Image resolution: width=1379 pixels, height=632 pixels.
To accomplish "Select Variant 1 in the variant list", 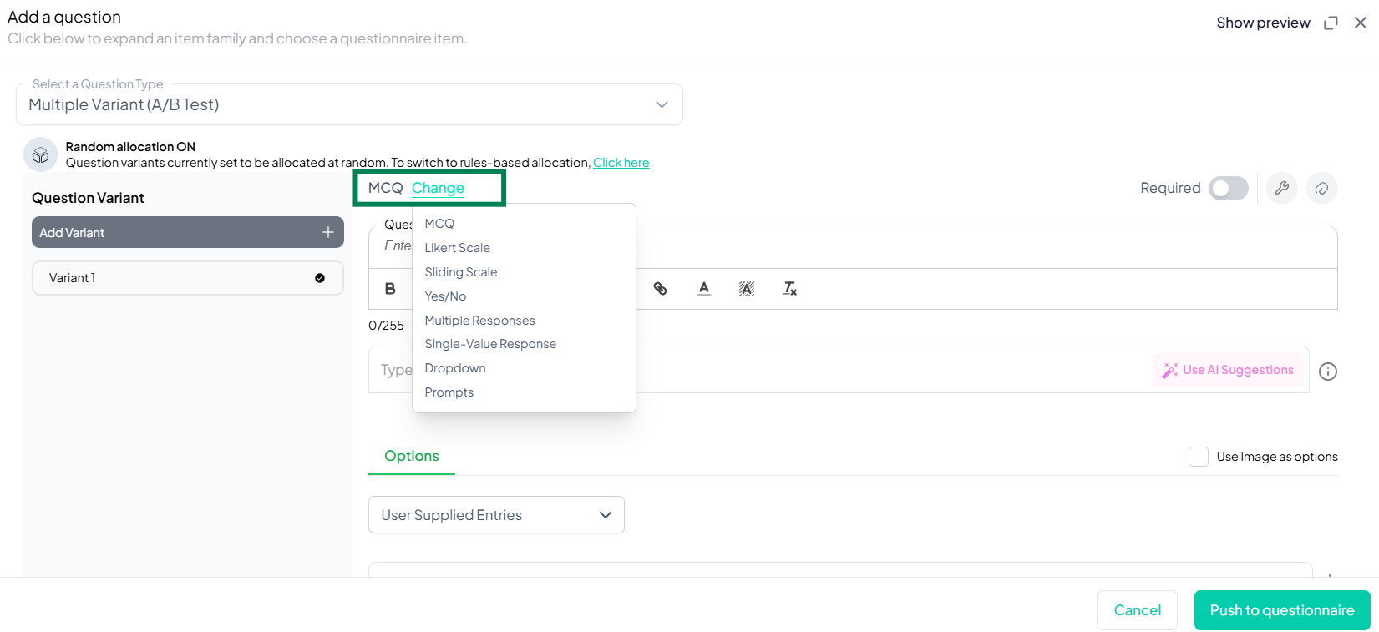I will point(187,278).
